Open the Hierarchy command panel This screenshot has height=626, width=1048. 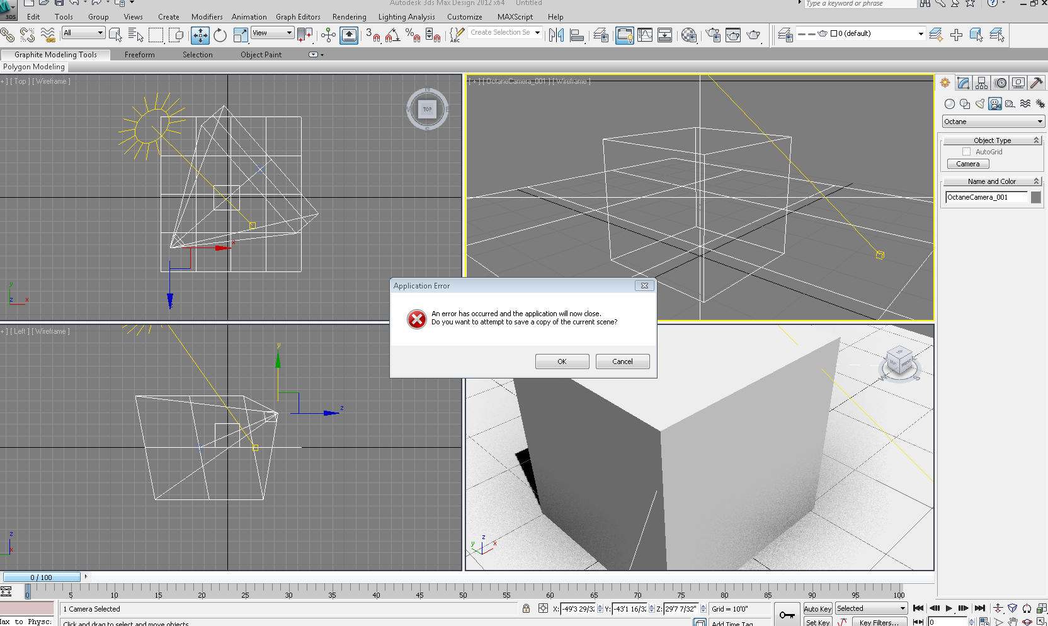point(981,83)
